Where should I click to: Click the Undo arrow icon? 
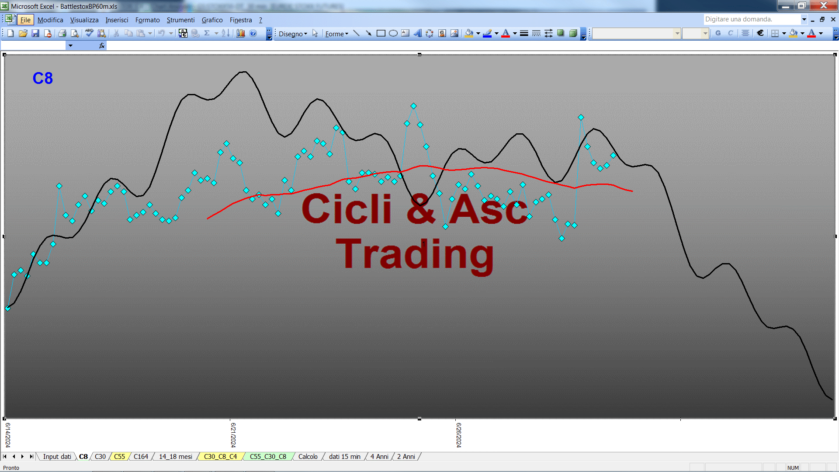162,33
